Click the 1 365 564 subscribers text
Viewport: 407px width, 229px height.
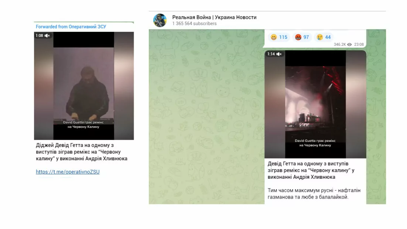(x=194, y=24)
